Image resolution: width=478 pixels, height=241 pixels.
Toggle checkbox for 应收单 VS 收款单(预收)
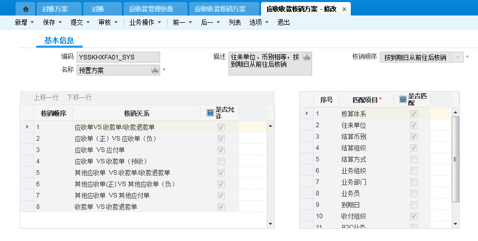tap(221, 161)
